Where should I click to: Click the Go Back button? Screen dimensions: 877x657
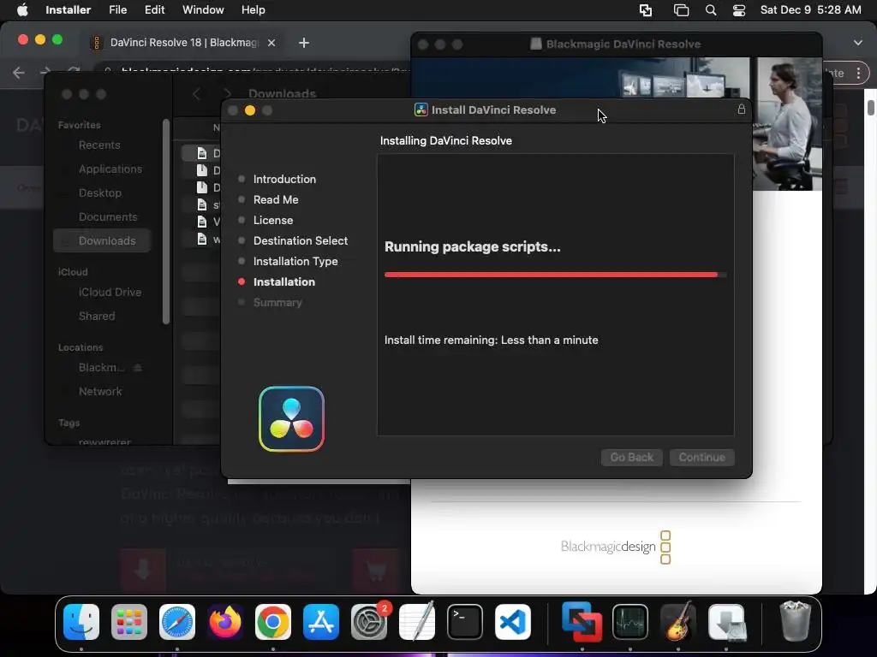coord(631,457)
